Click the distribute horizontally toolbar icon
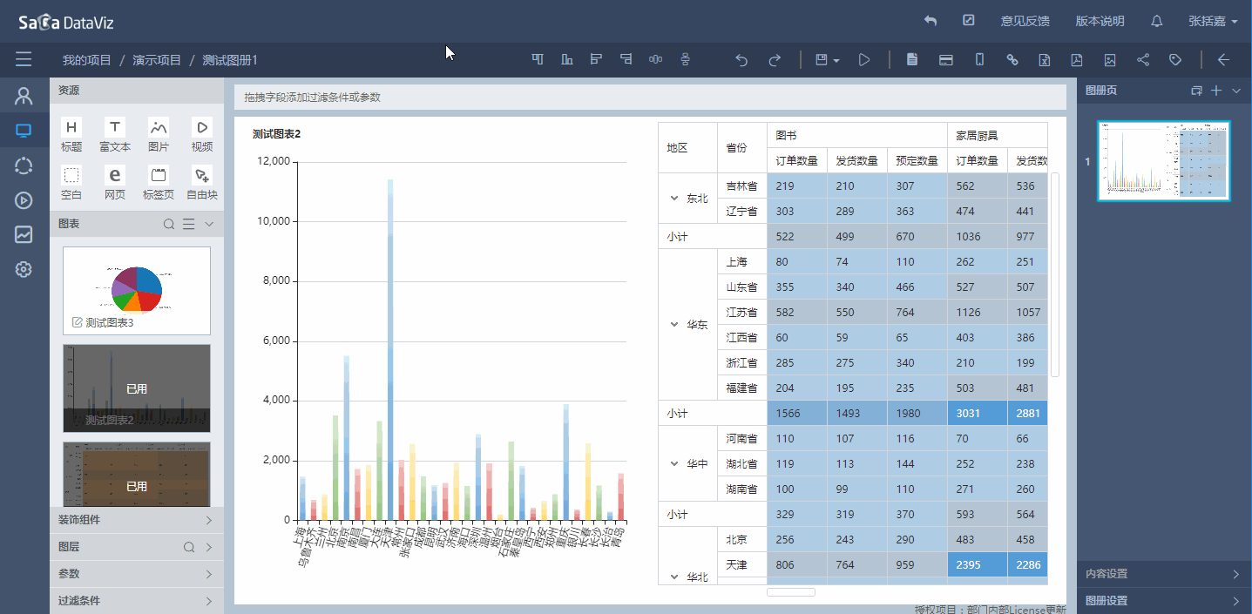This screenshot has width=1252, height=614. pos(656,59)
